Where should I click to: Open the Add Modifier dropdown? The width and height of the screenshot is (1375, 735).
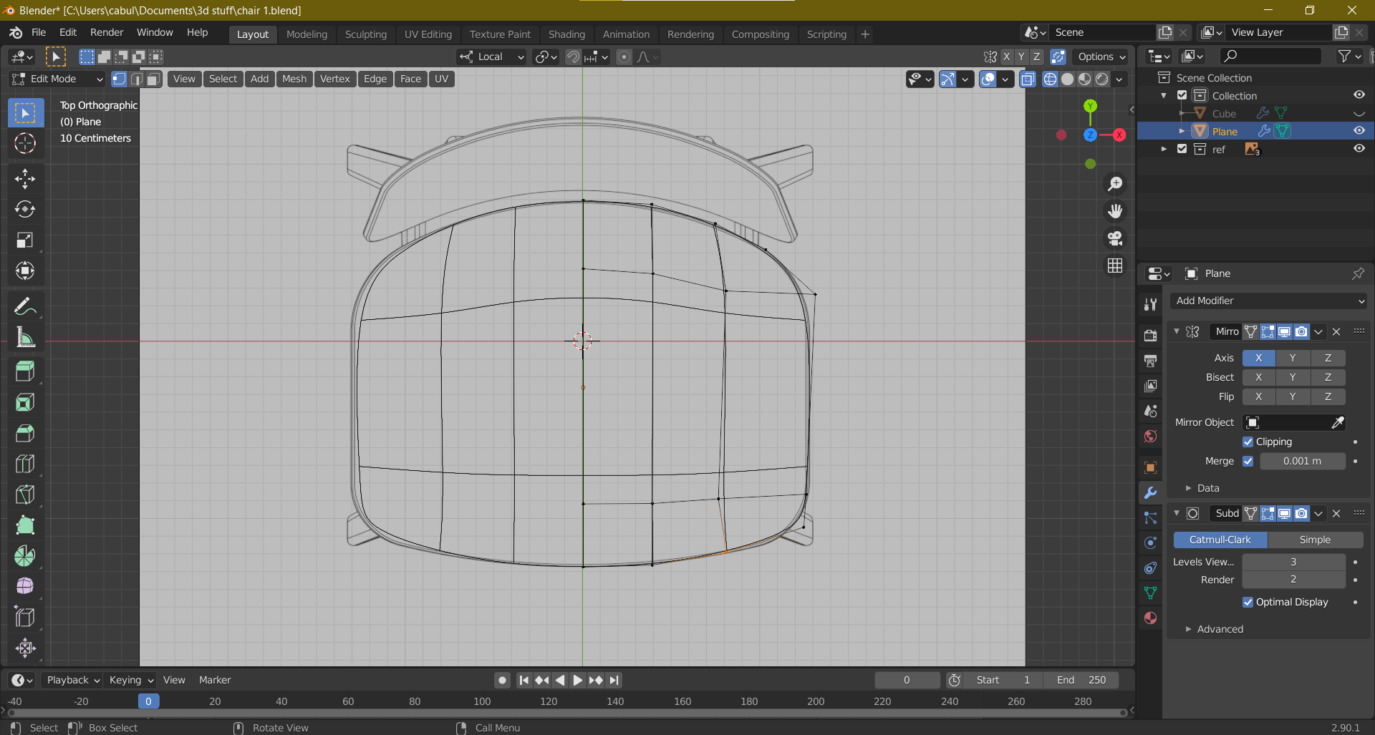pos(1268,301)
